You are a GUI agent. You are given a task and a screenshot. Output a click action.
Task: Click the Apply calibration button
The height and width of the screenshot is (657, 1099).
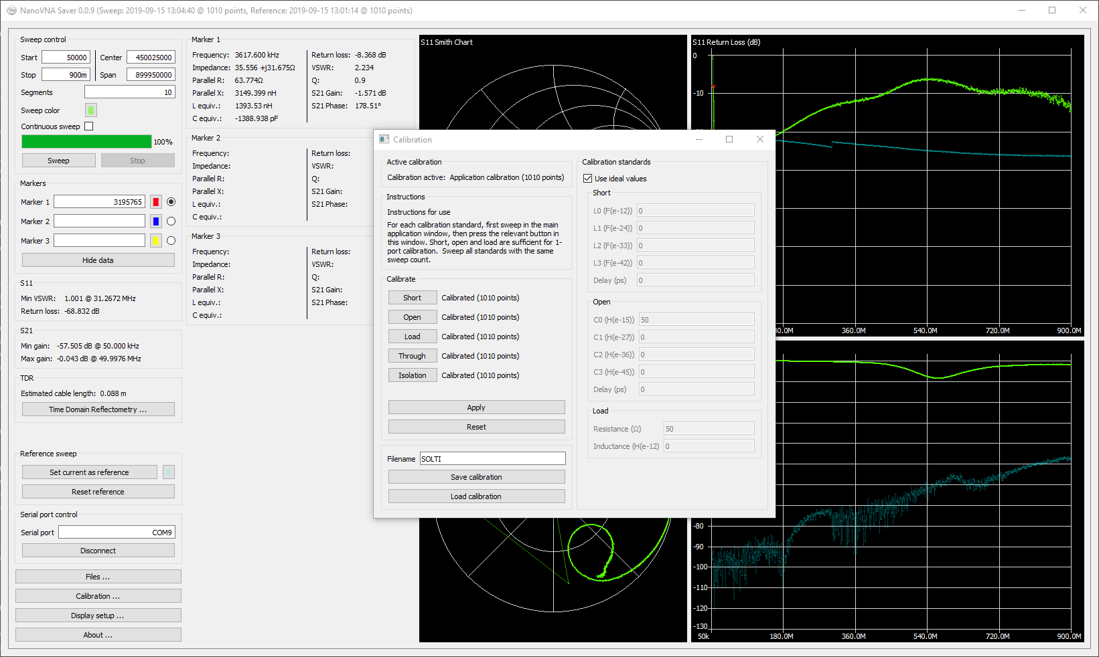(476, 407)
